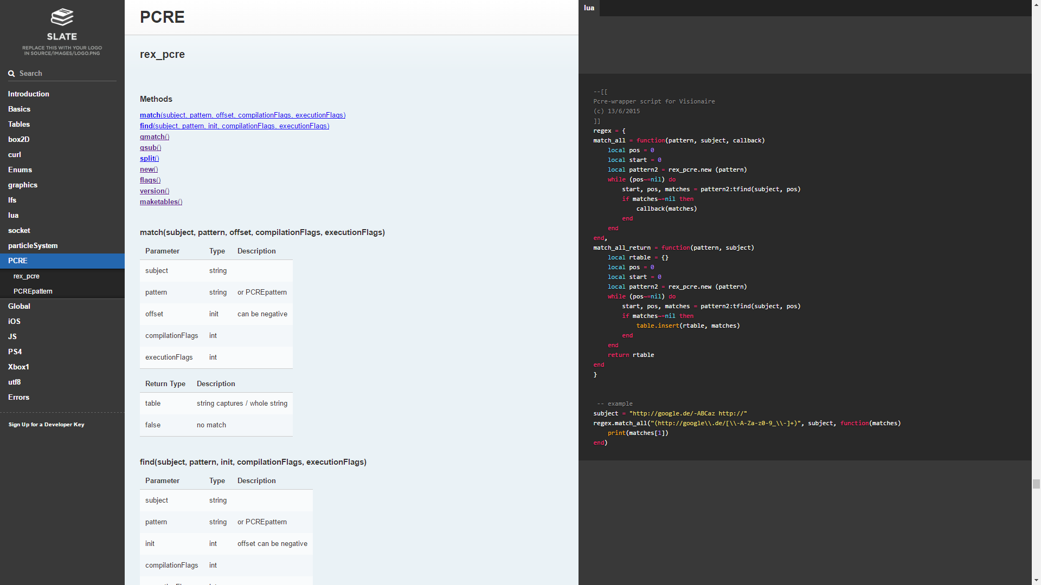The height and width of the screenshot is (585, 1041).
Task: Open the iOS section
Action: (62, 321)
